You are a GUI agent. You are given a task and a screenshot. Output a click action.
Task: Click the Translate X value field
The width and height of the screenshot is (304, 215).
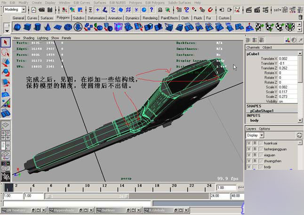(x=288, y=58)
